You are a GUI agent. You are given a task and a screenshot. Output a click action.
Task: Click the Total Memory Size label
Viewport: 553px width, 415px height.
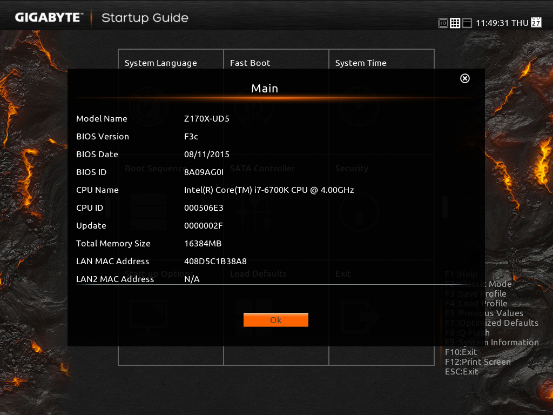click(x=113, y=244)
